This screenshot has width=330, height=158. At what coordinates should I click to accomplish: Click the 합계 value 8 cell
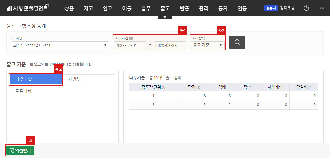click(192, 96)
